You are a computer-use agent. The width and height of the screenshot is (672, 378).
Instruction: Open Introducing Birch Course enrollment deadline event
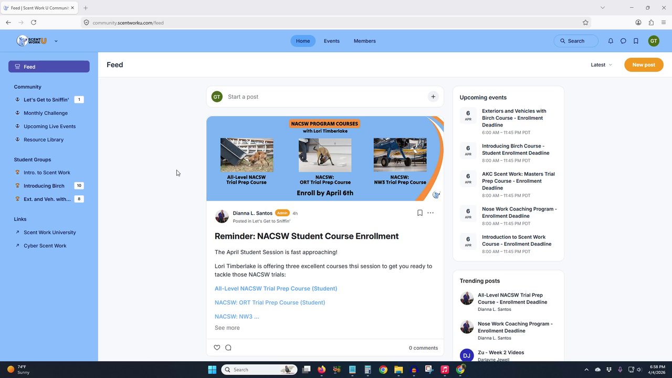(x=516, y=150)
